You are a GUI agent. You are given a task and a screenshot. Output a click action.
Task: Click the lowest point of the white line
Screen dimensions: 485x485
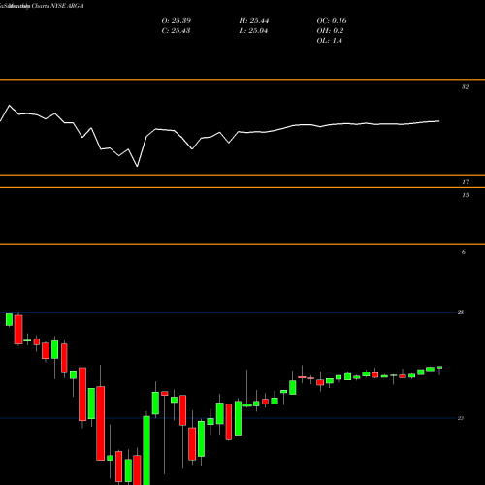pyautogui.click(x=137, y=166)
